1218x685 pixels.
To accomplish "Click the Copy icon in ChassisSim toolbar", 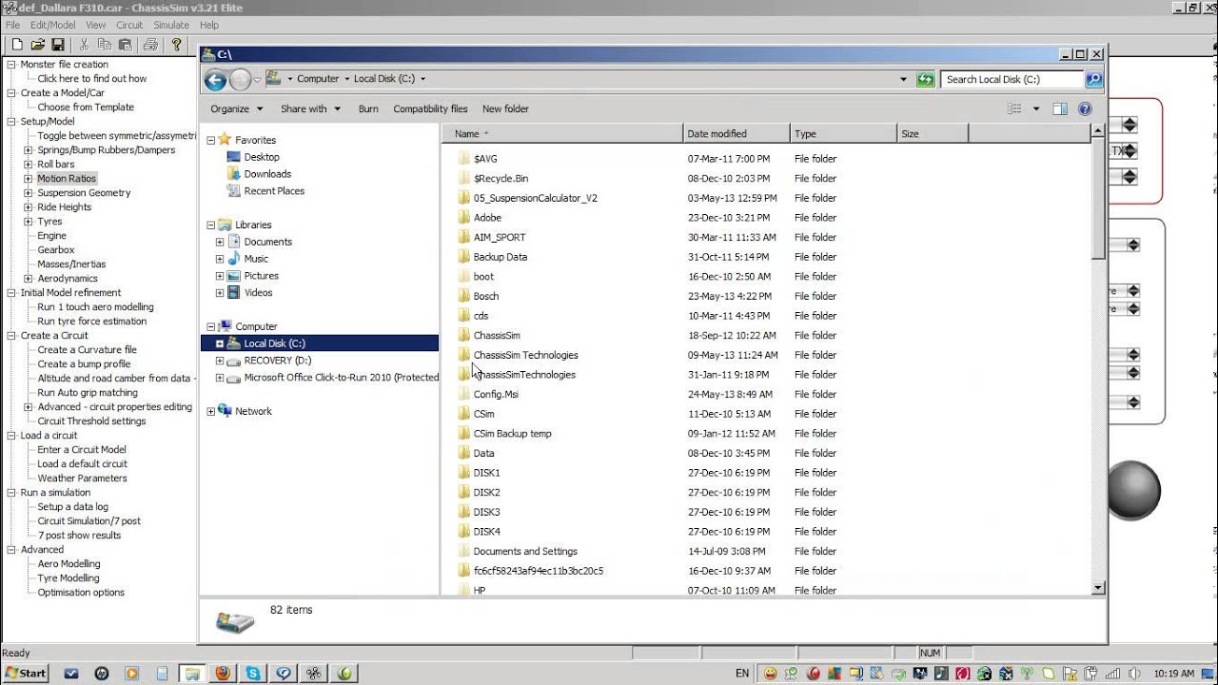I will [x=104, y=45].
